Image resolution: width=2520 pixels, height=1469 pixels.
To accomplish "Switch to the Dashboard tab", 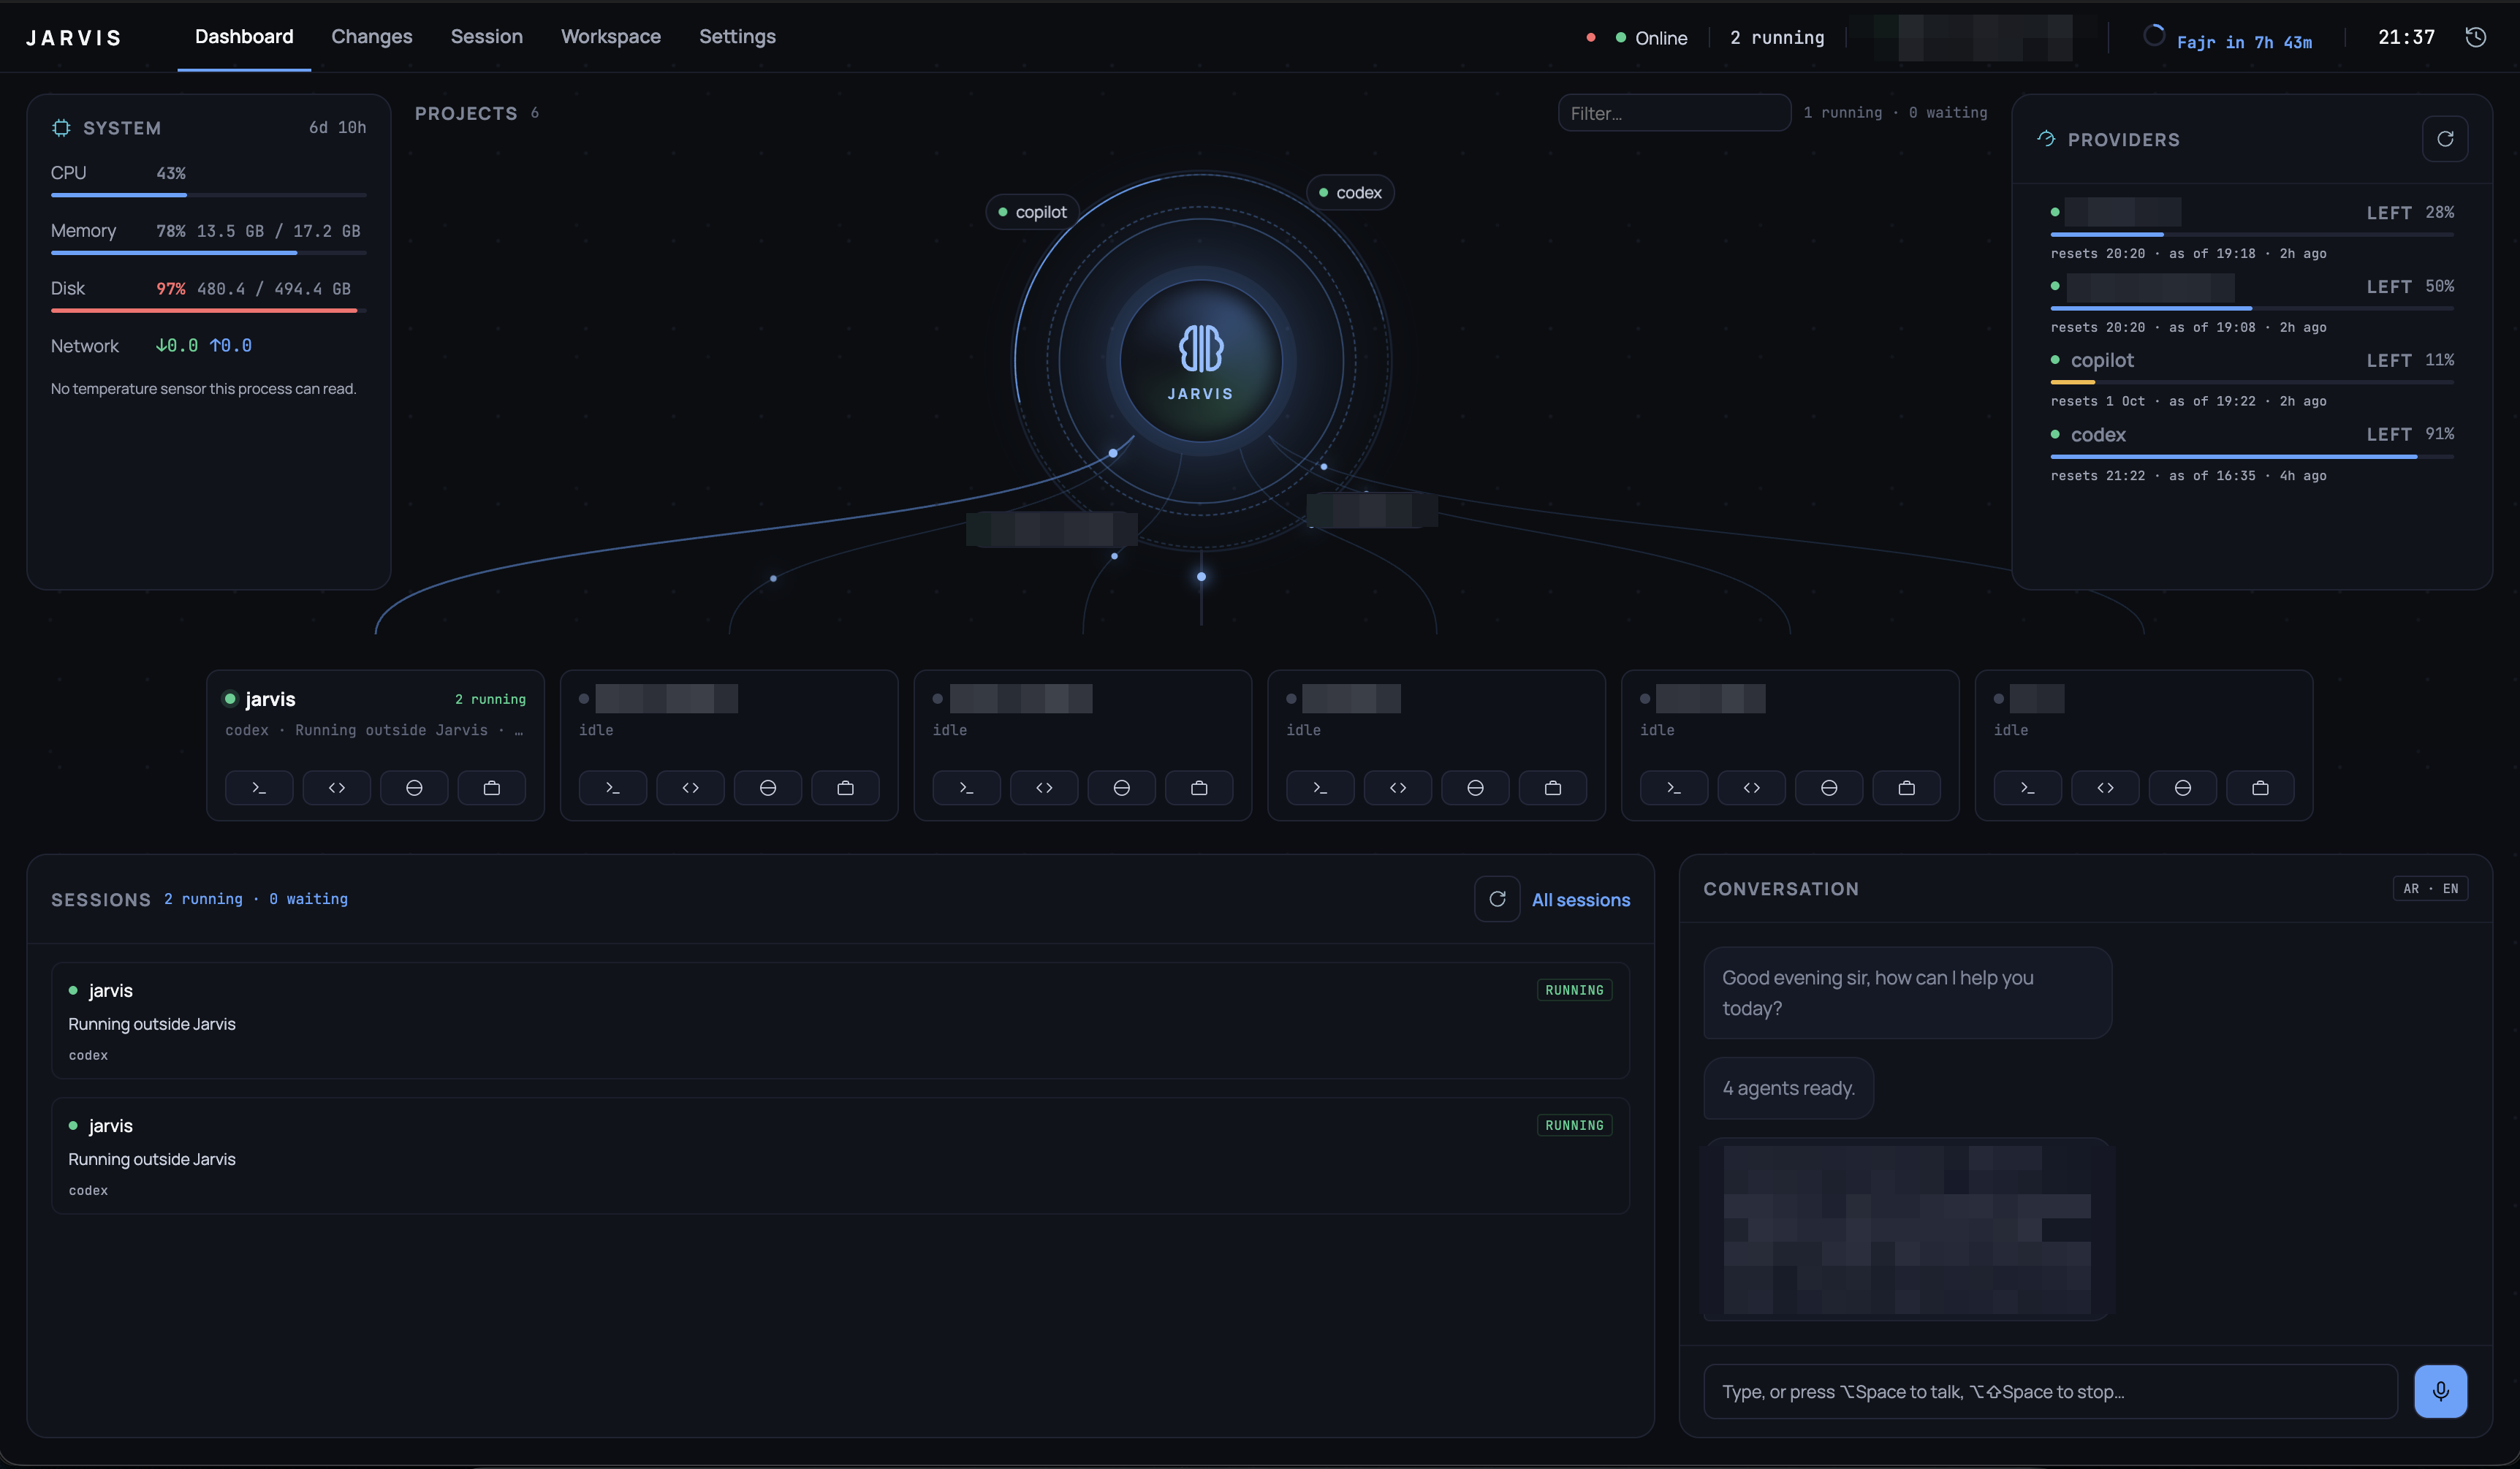I will 244,37.
